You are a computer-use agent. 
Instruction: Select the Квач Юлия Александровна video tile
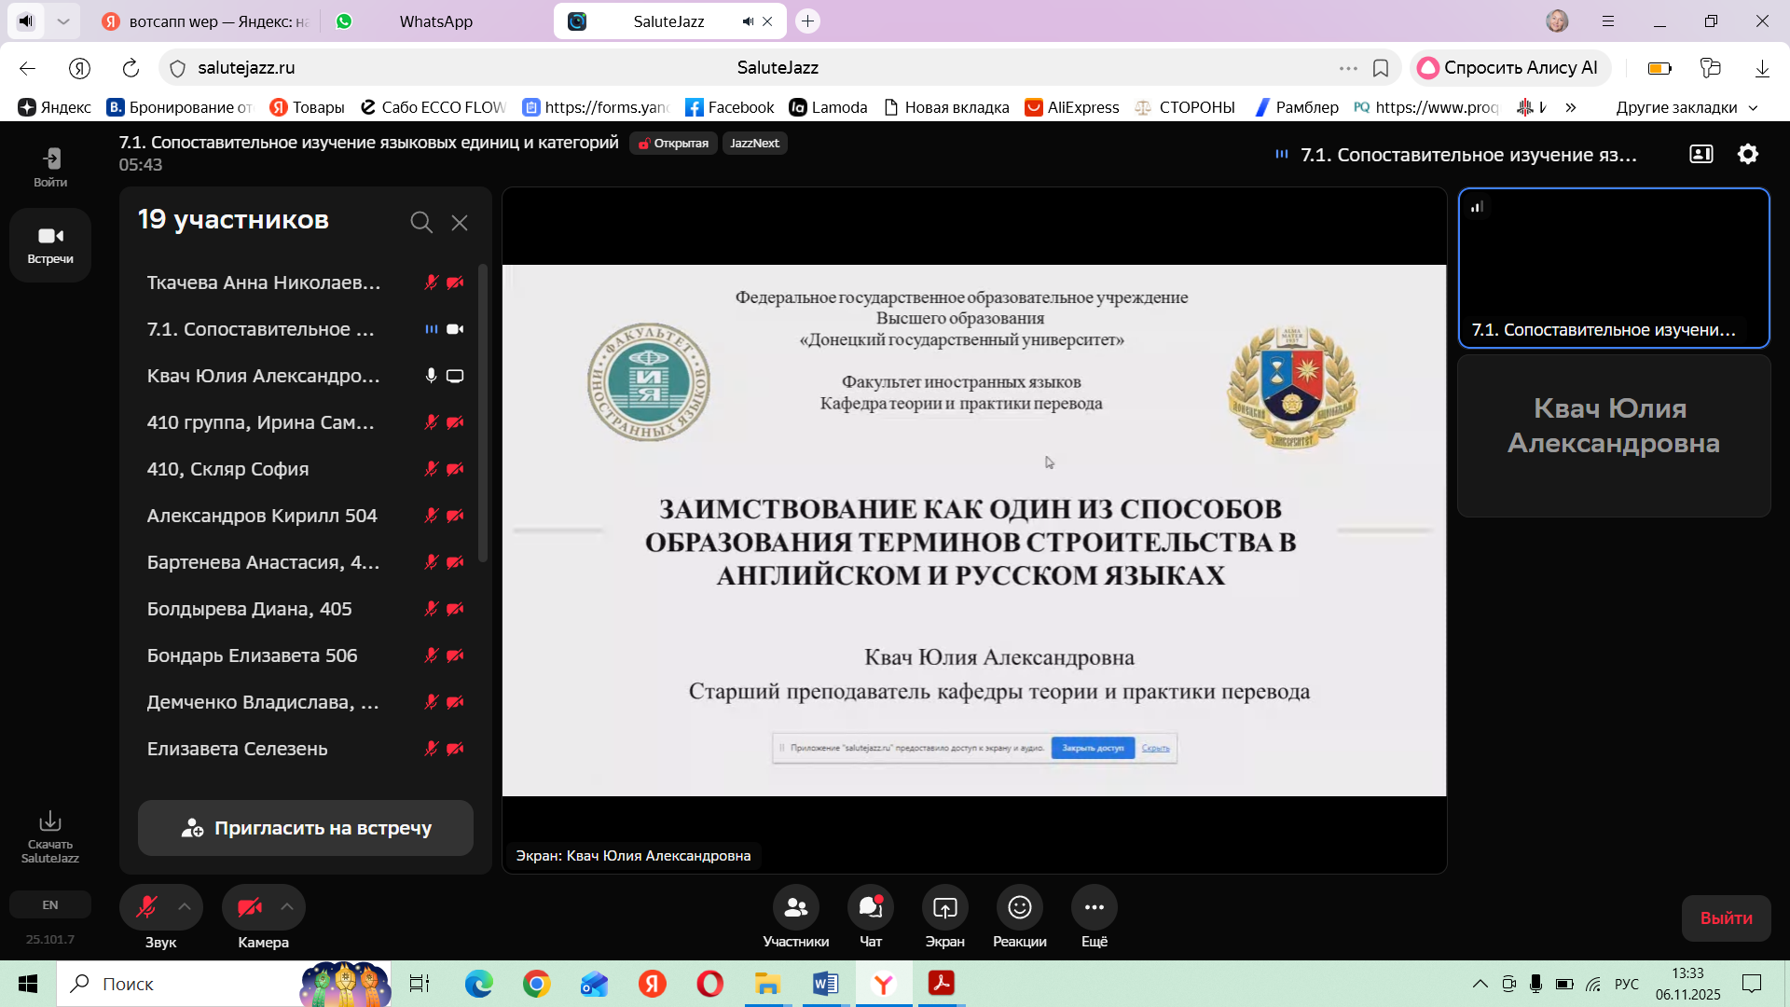click(1613, 435)
